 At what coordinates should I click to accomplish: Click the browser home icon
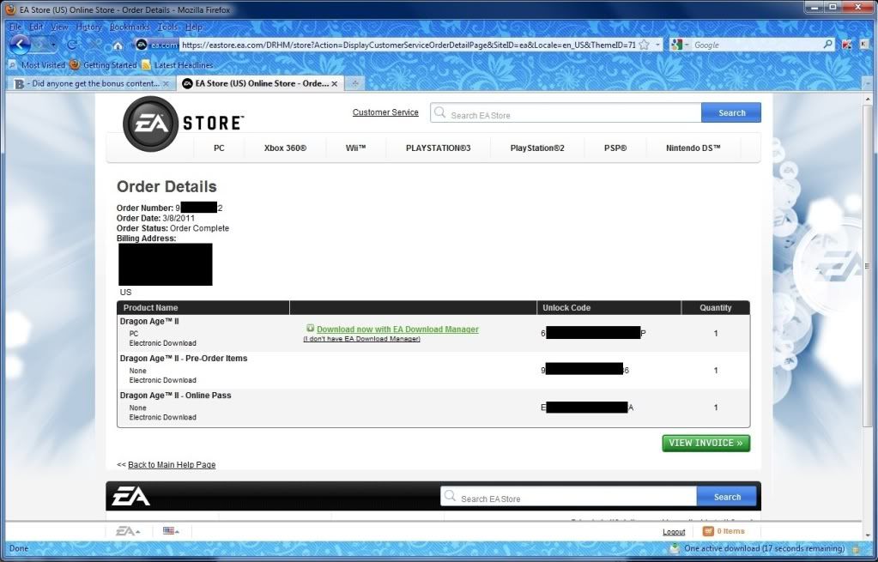tap(118, 45)
